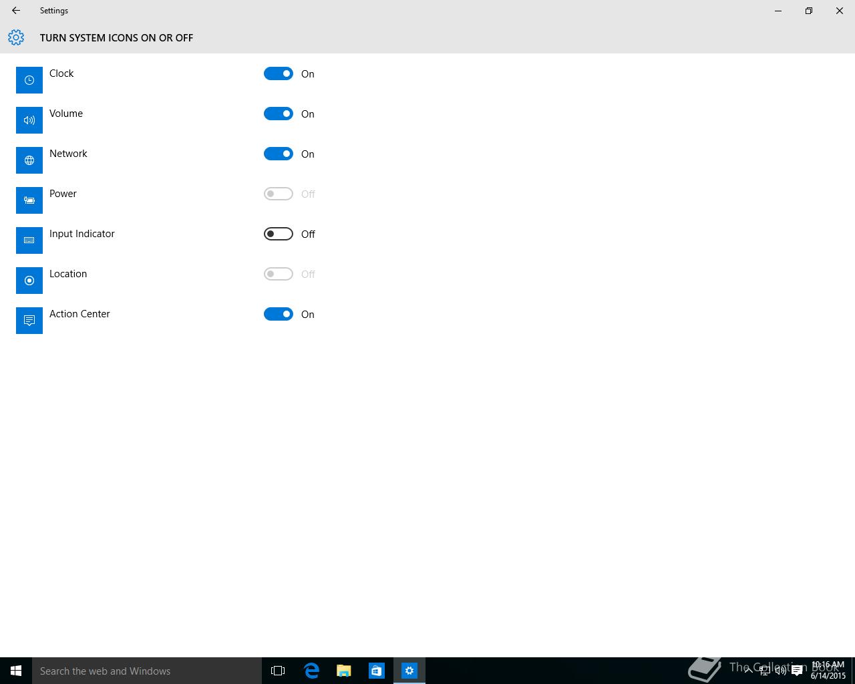Go back using the back arrow
The width and height of the screenshot is (855, 684).
16,11
